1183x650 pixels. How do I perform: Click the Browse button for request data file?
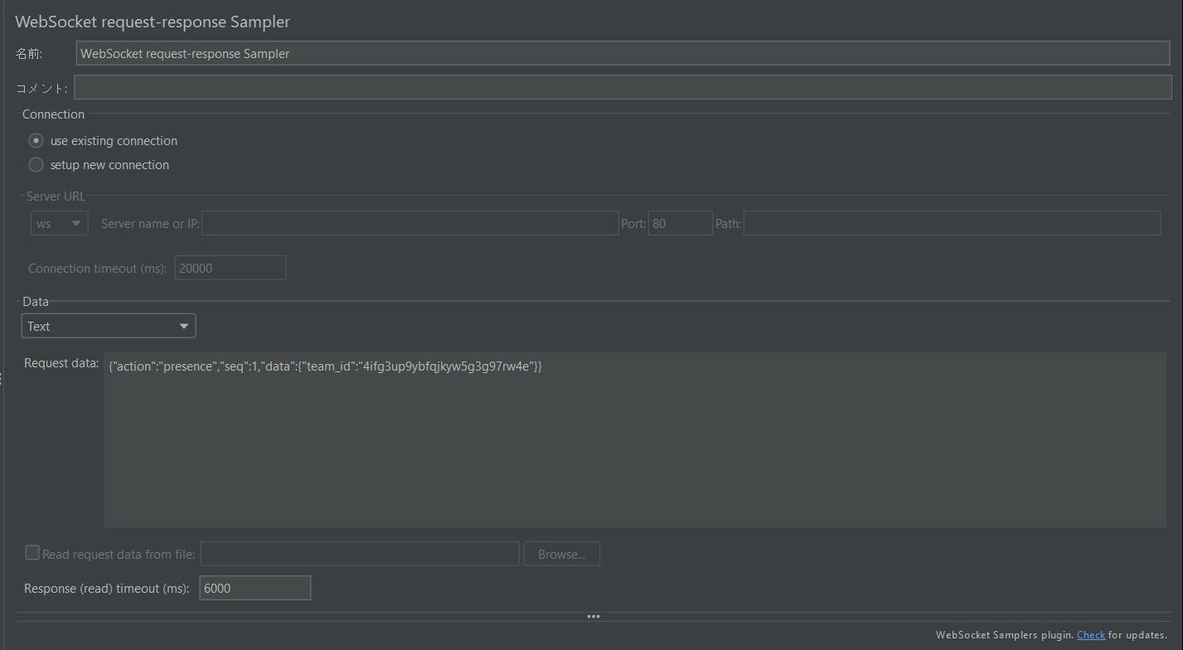pos(561,554)
